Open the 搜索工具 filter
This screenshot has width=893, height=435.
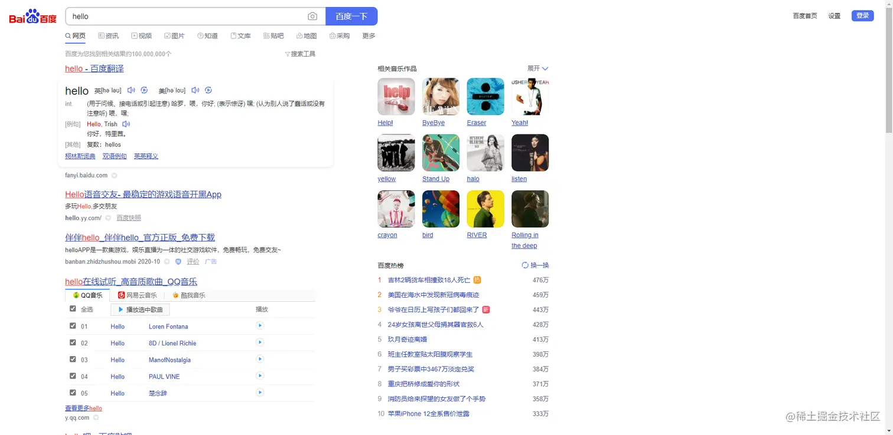point(300,54)
